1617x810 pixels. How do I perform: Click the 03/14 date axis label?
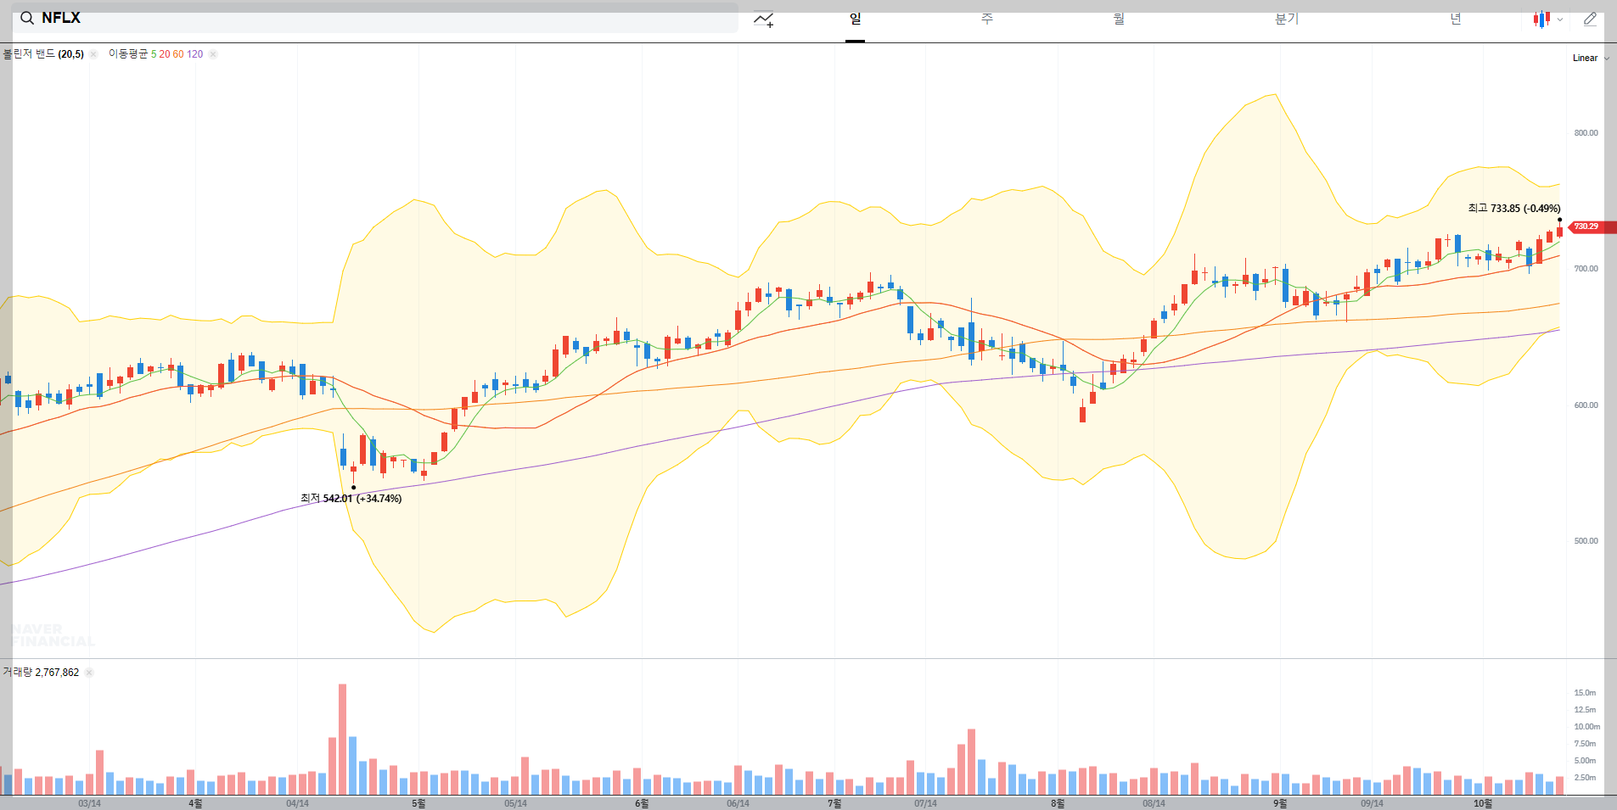click(x=89, y=803)
